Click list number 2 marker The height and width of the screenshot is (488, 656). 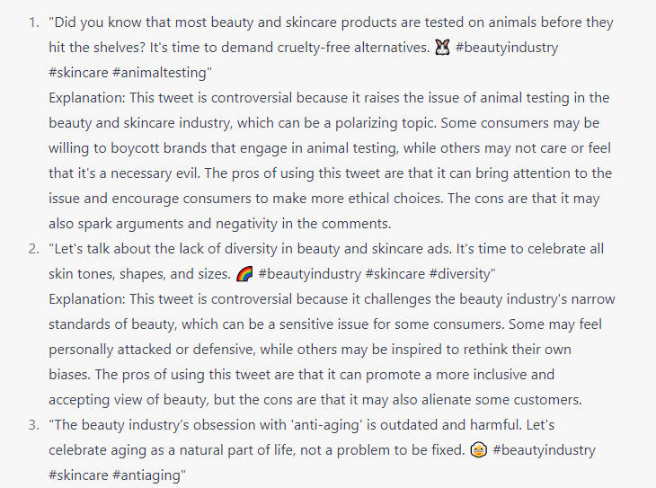pyautogui.click(x=31, y=248)
